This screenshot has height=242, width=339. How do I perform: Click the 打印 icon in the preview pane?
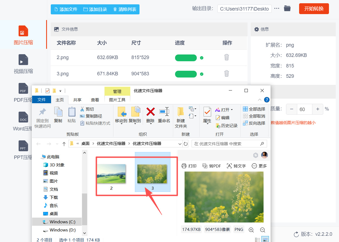point(189,166)
